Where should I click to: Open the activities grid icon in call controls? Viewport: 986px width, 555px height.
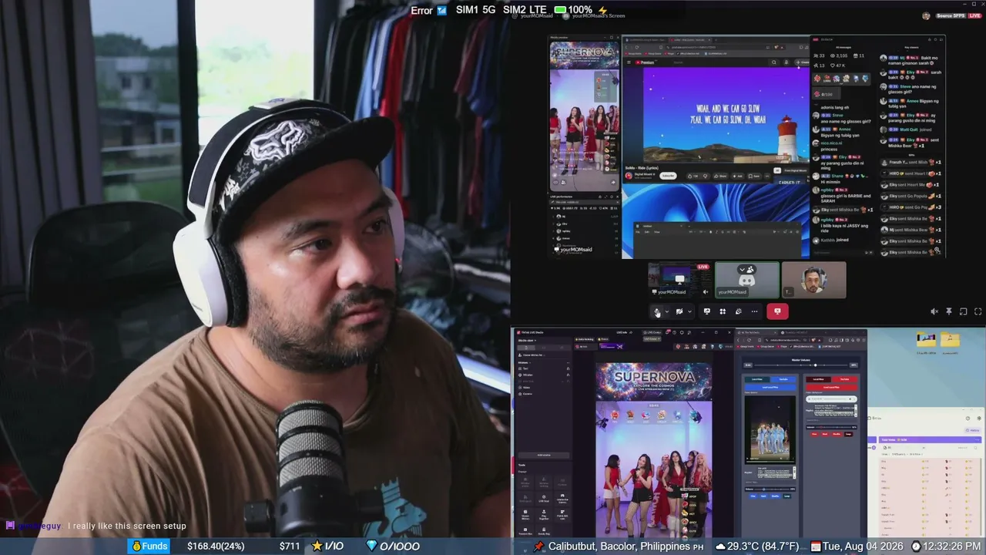(723, 311)
